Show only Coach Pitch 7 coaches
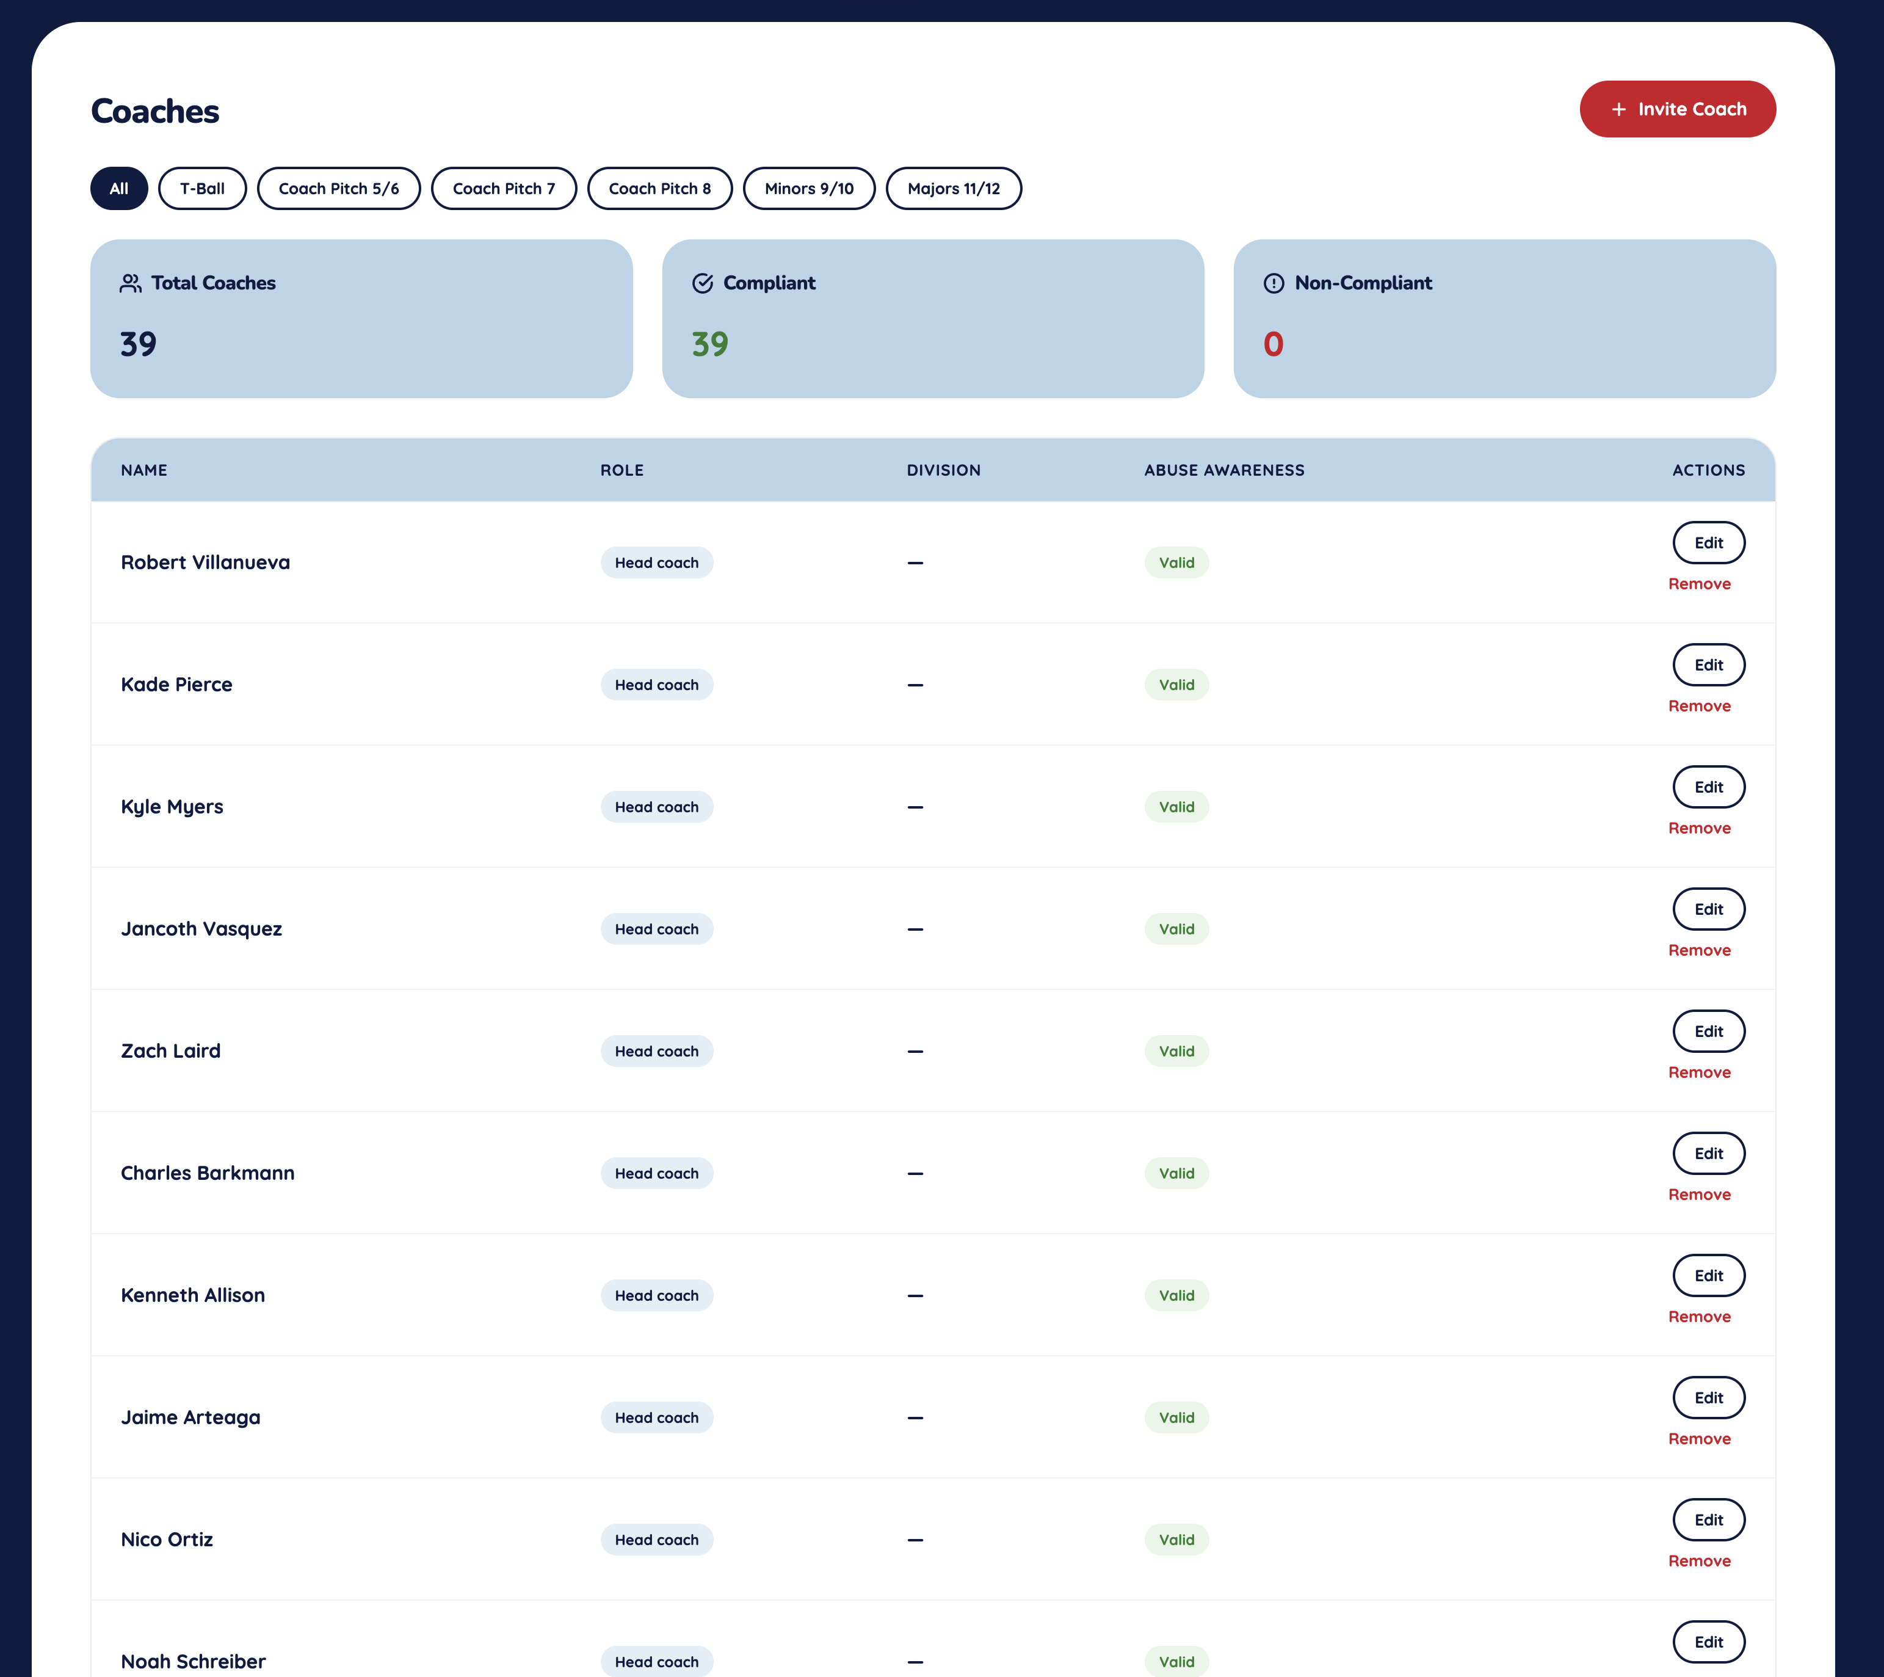 (503, 188)
